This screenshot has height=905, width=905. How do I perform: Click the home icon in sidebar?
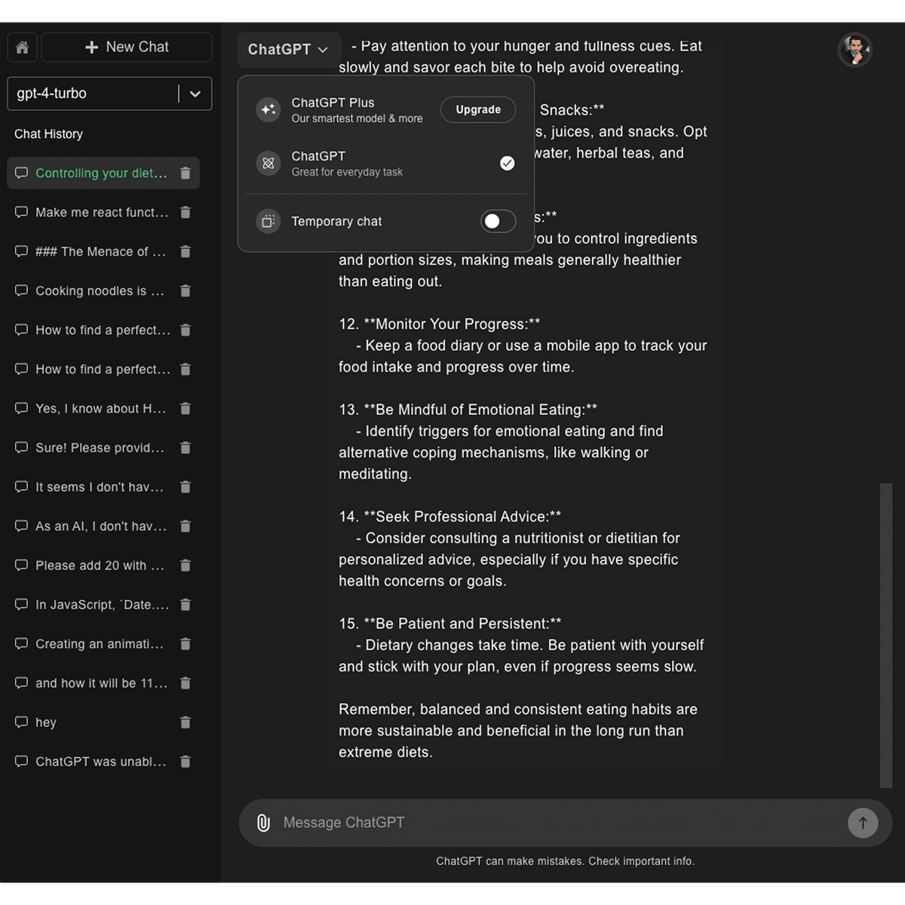coord(23,48)
